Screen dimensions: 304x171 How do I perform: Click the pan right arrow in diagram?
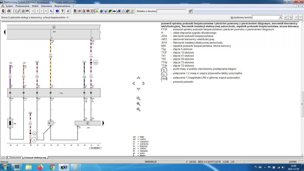(143, 83)
